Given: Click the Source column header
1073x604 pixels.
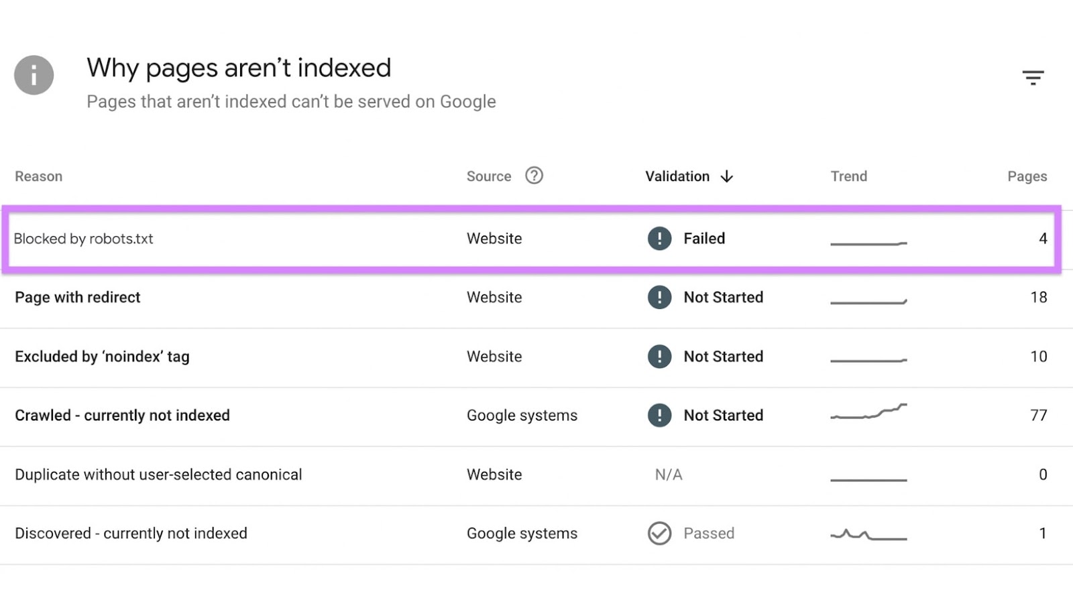Looking at the screenshot, I should (488, 176).
